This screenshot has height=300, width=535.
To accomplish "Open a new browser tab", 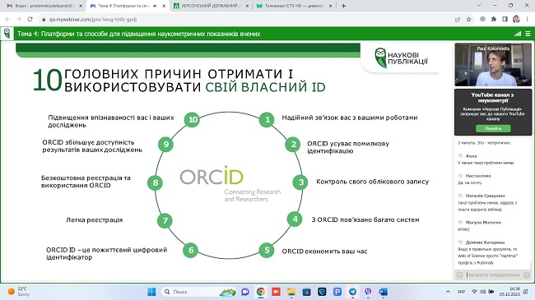I will (x=343, y=6).
